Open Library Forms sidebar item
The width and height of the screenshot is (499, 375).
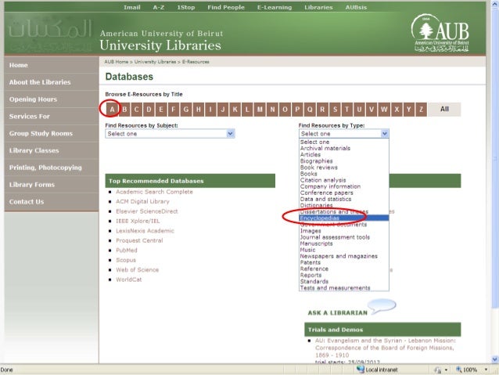(x=52, y=185)
